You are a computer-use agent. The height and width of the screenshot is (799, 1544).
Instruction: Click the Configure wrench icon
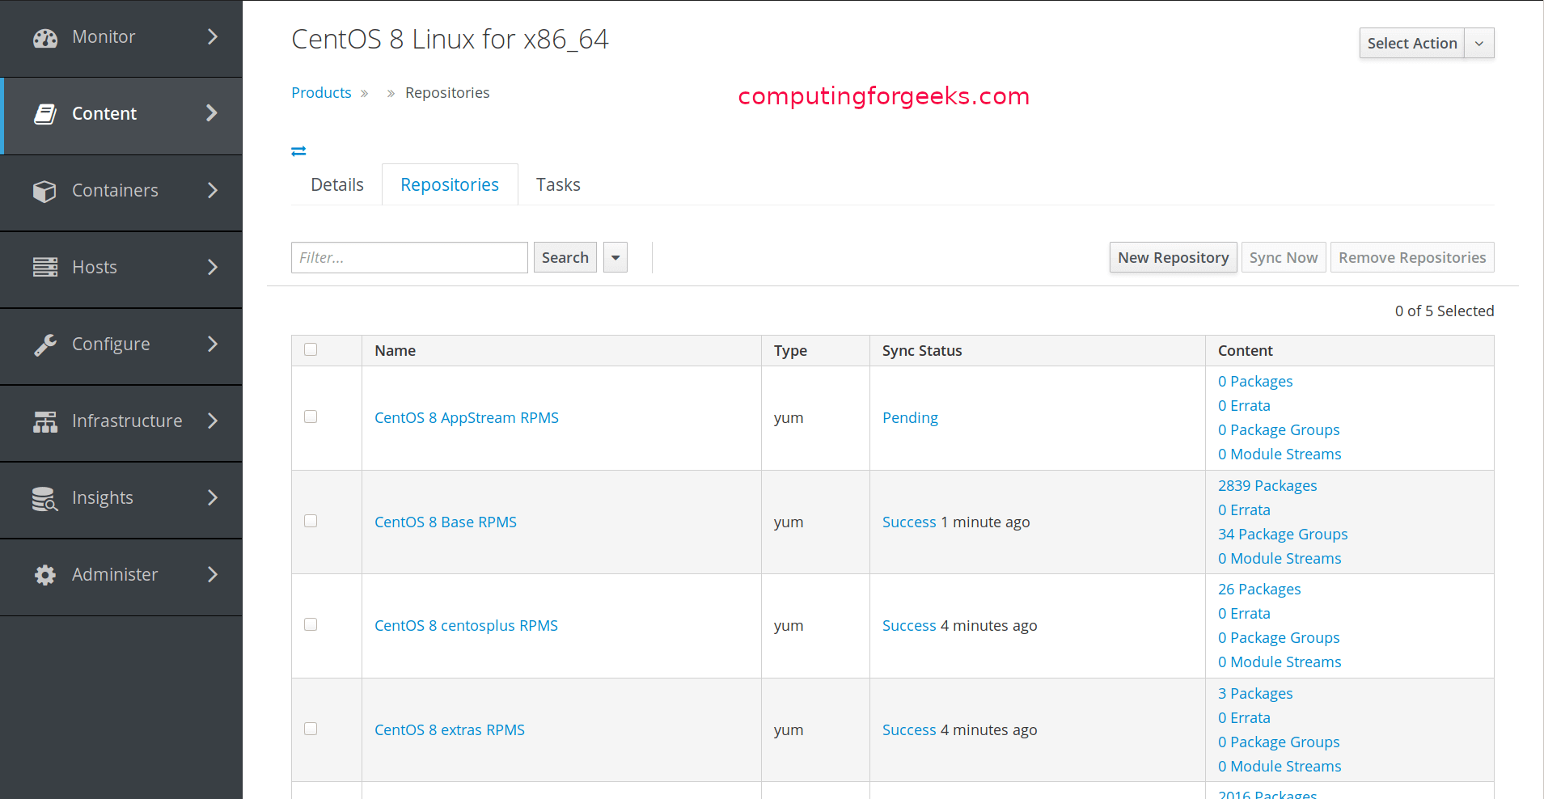tap(45, 345)
